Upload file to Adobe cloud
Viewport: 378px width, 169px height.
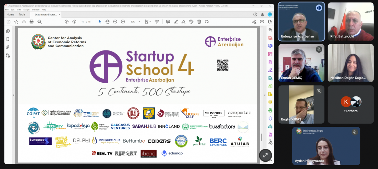[x=24, y=21]
